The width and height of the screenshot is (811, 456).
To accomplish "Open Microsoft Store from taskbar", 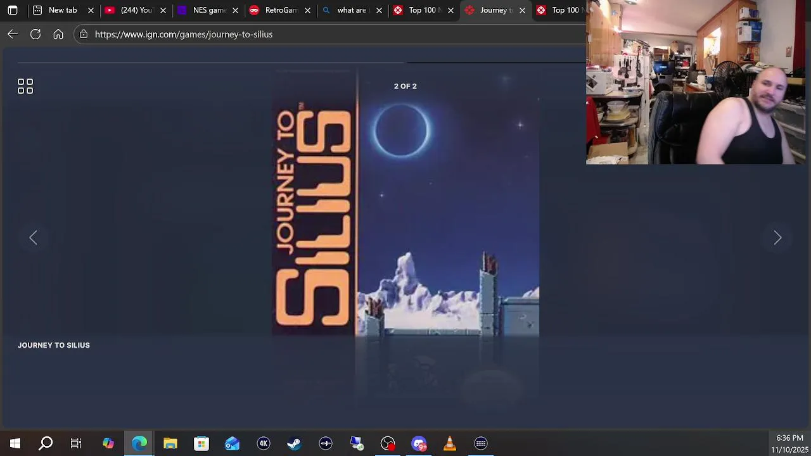I will click(201, 443).
